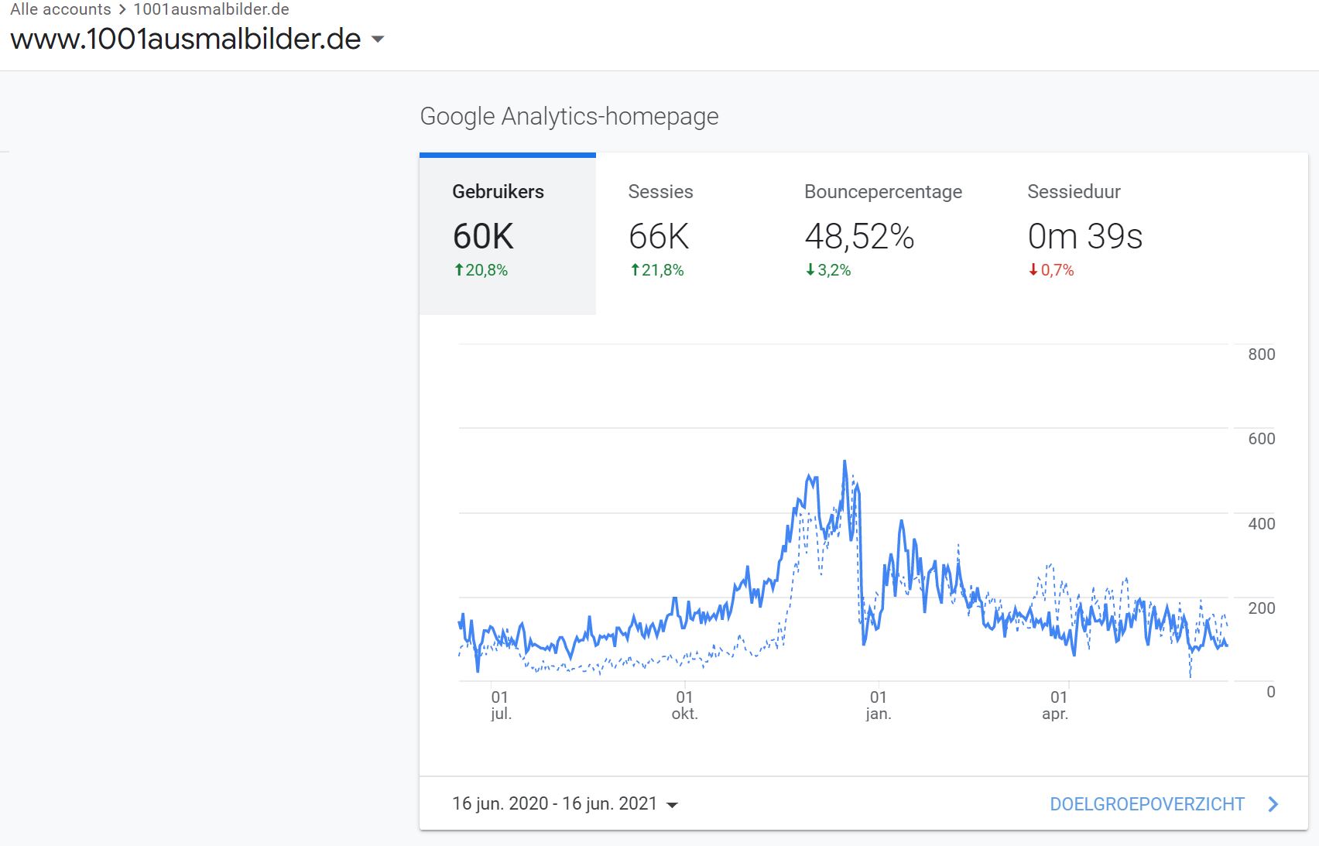Screen dimensions: 1319x846
Task: Click the 20,8% increase indicator
Action: (x=481, y=270)
